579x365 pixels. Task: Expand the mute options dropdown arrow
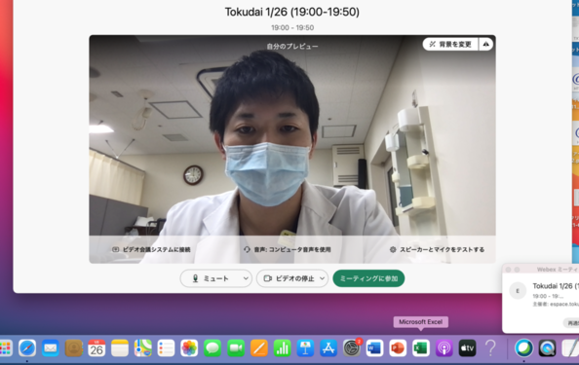point(246,278)
